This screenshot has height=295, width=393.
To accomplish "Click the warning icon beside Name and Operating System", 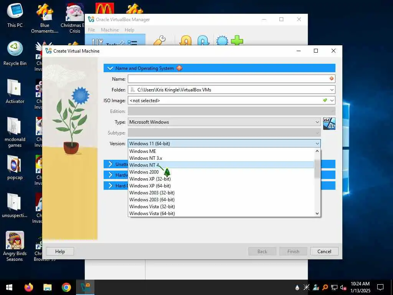I will tap(179, 68).
